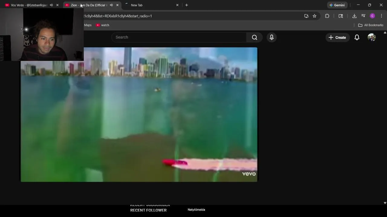Mute the Vos Verás tab audio
387x217 pixels.
tap(51, 5)
